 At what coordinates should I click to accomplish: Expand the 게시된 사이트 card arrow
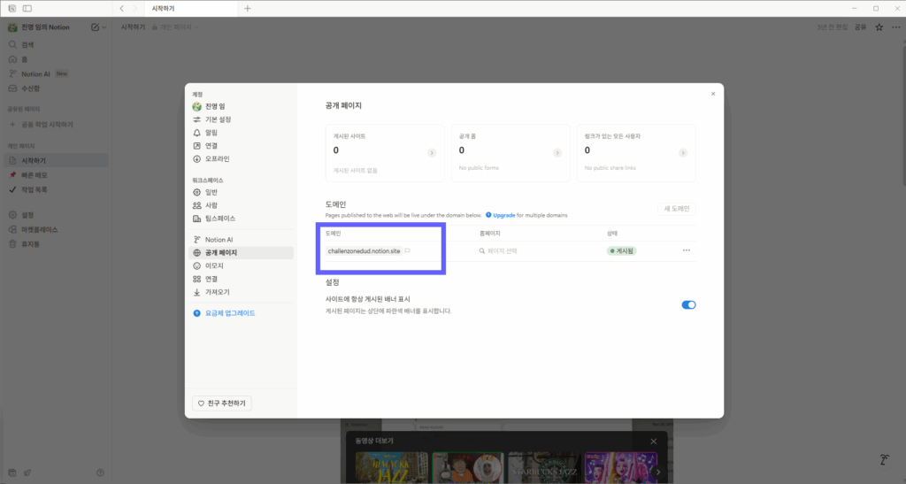432,153
